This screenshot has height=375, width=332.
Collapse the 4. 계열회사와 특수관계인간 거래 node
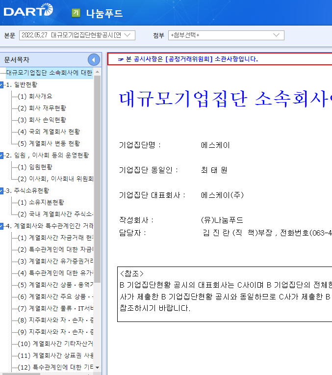click(1, 226)
